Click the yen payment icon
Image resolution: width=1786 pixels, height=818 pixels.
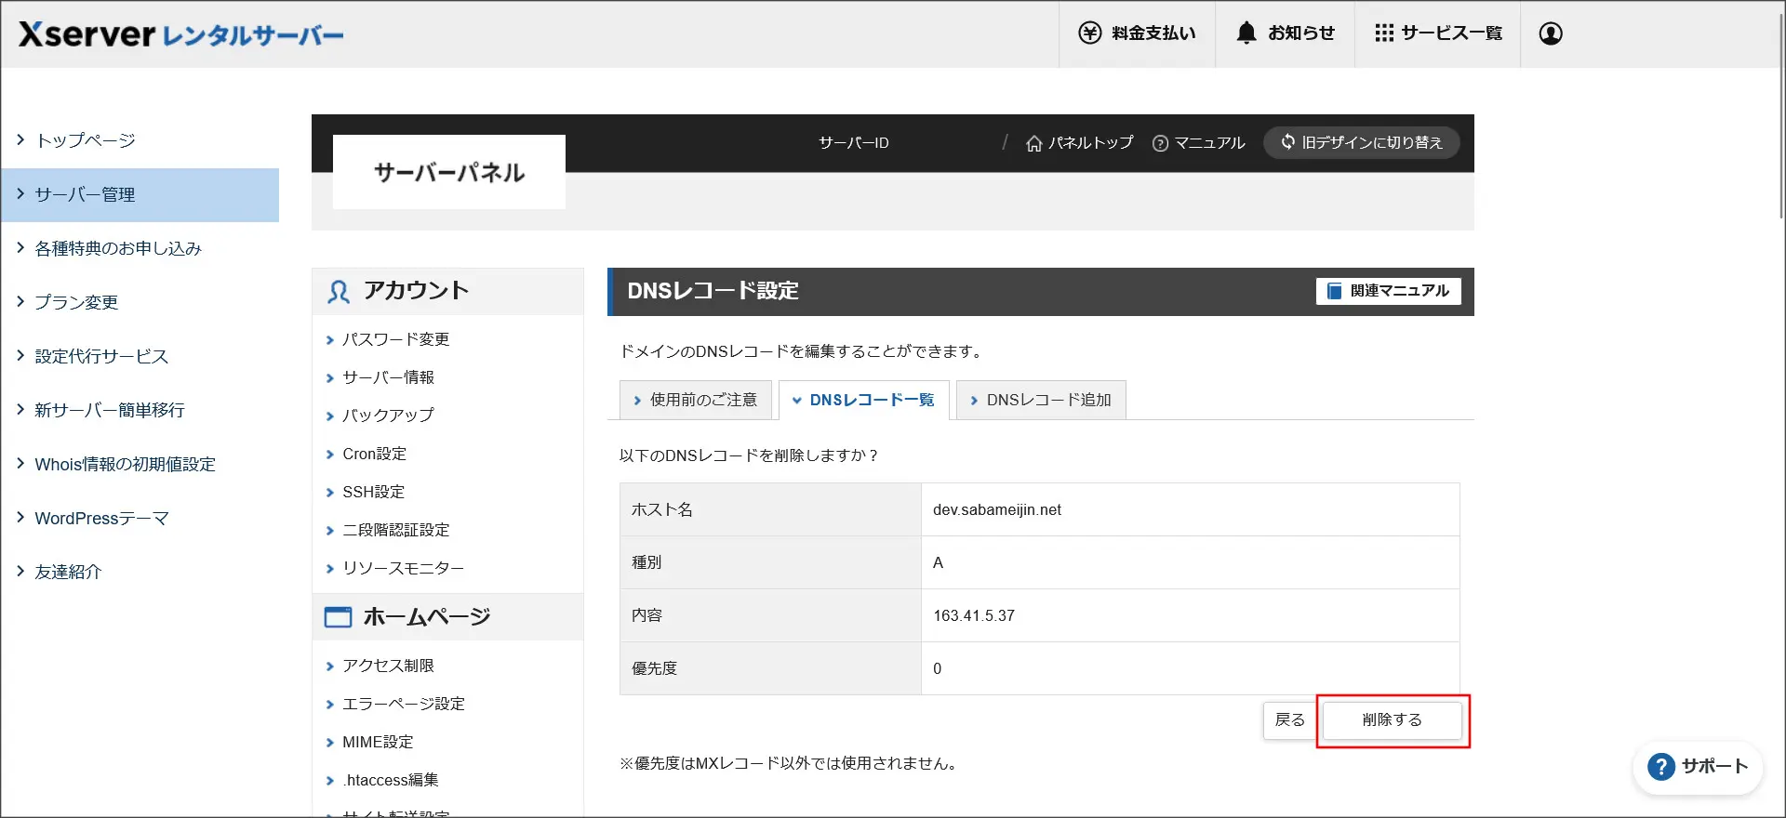[1089, 33]
